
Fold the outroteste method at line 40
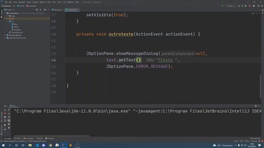[x=65, y=34]
